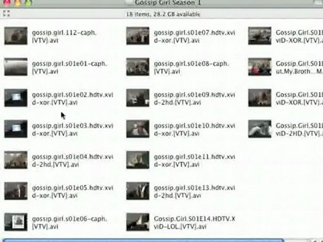
Task: Click file name gossip.girl.s01e04.hdtv.xvid-2hd.[VTV].avi
Action: click(73, 161)
